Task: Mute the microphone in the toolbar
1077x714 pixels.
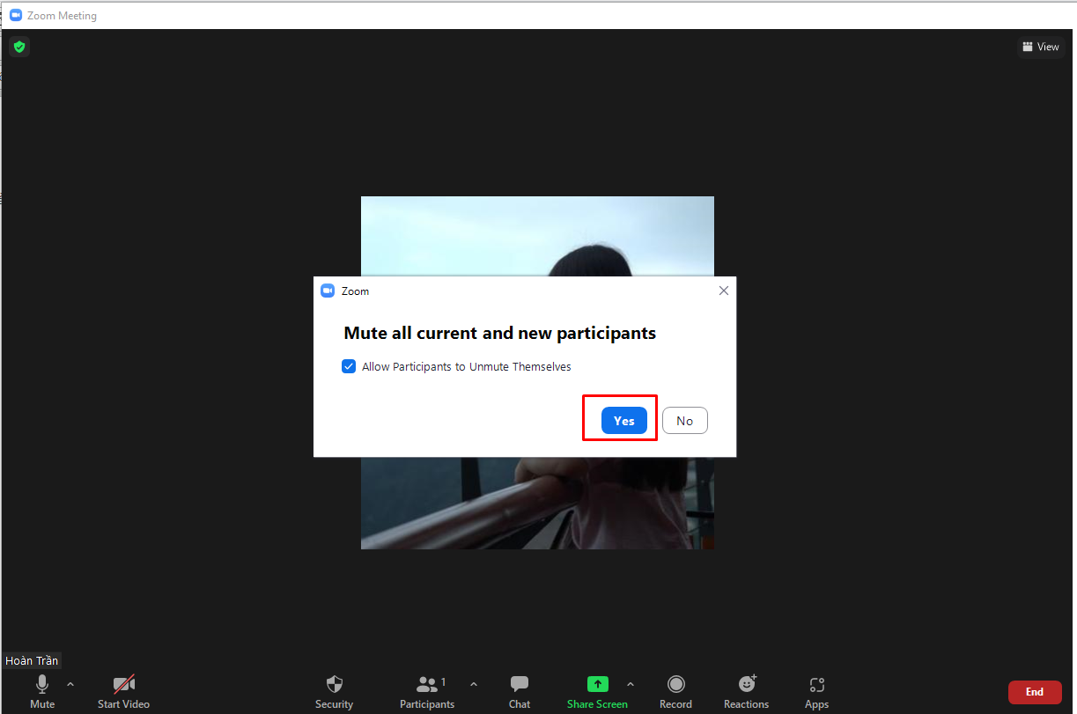Action: click(42, 691)
